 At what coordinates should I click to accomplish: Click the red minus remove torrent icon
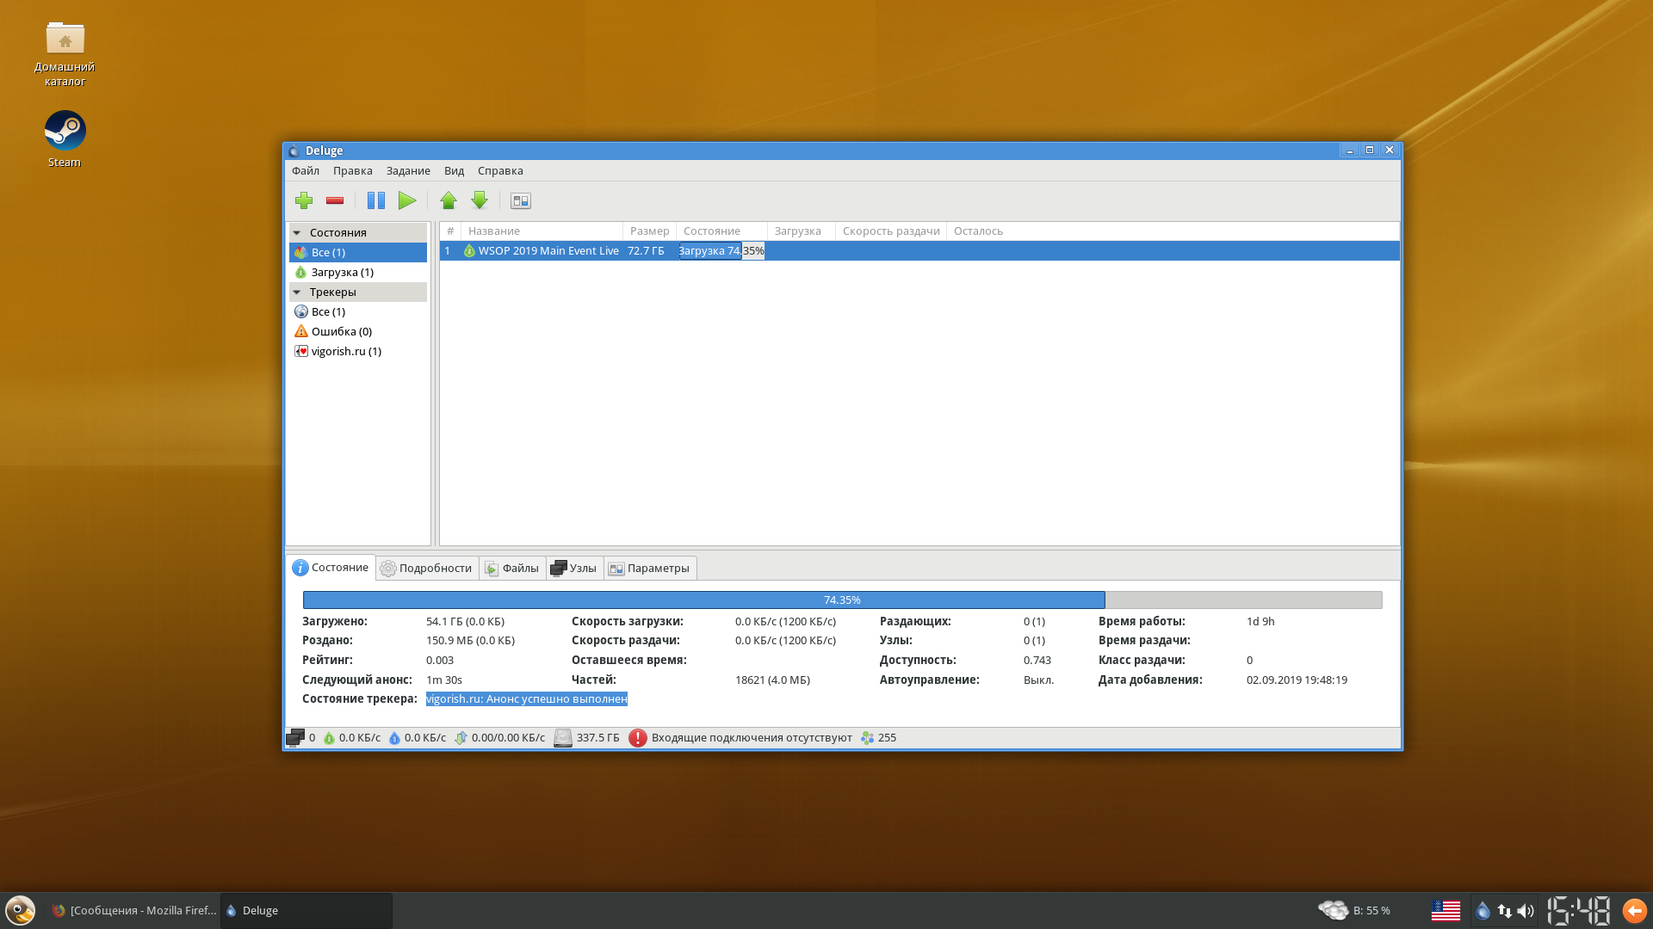[x=335, y=200]
